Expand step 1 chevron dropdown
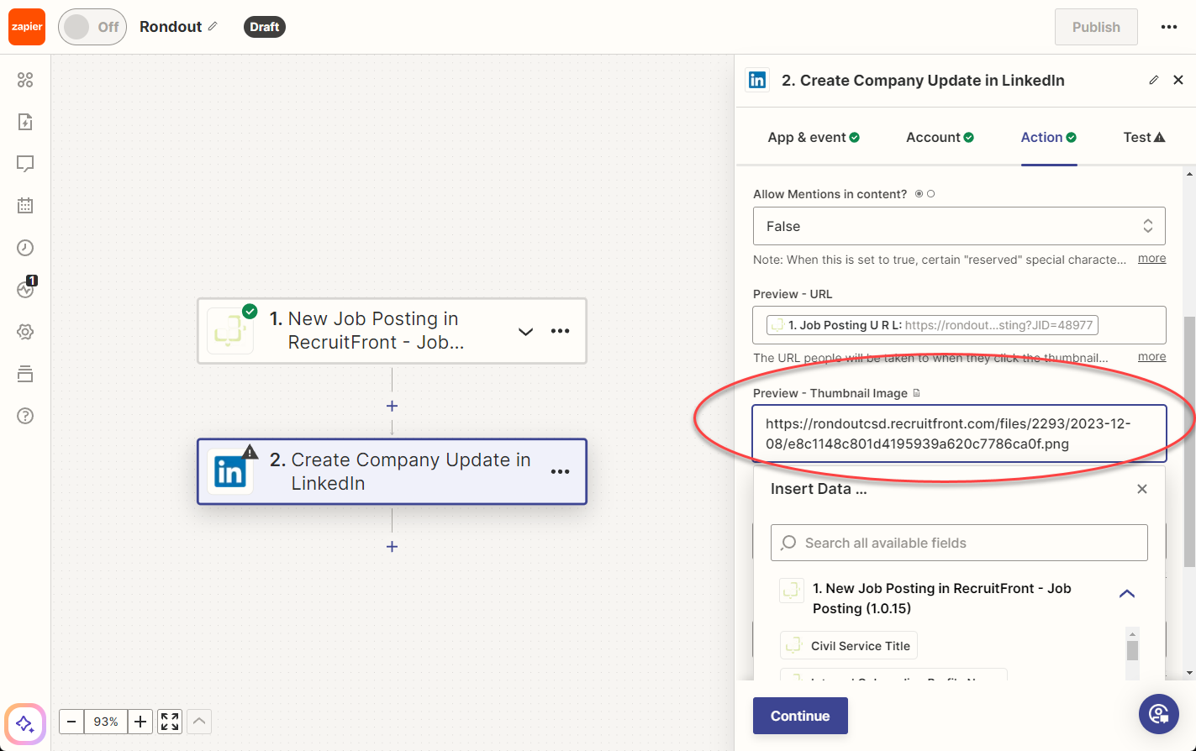Screen dimensions: 1196x751 525,331
